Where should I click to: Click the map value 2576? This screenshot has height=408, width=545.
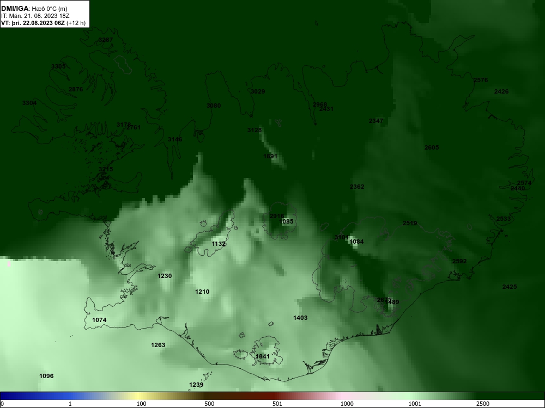(x=481, y=80)
